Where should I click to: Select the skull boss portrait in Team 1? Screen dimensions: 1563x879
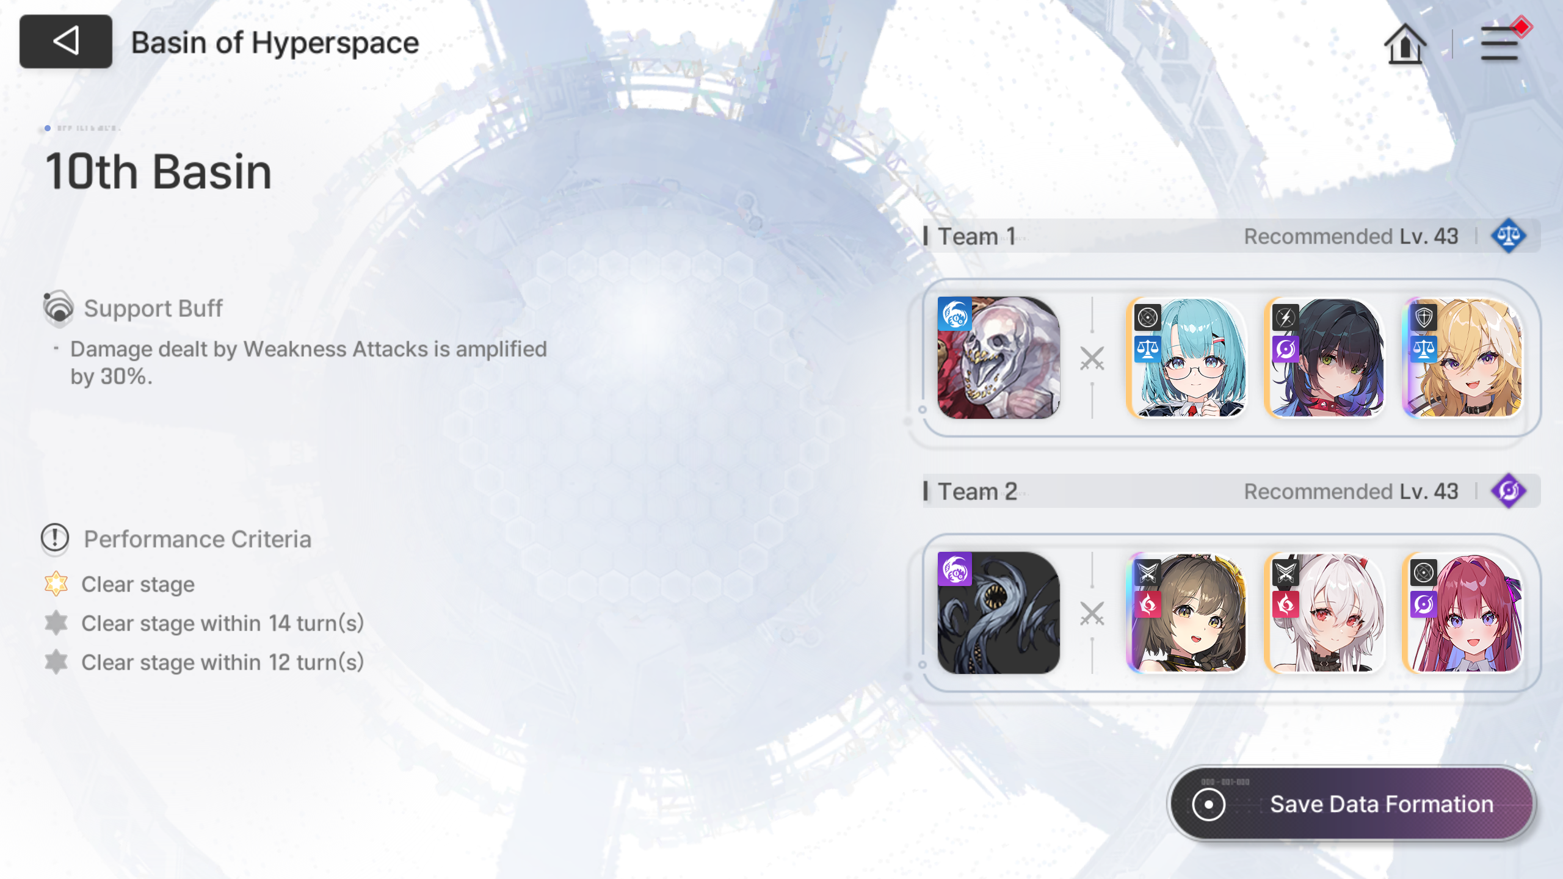(999, 358)
